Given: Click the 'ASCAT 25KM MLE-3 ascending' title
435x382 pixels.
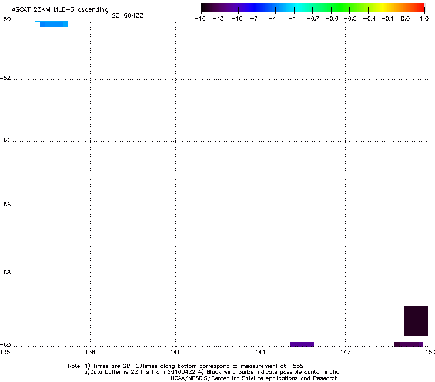Looking at the screenshot, I should click(x=60, y=10).
